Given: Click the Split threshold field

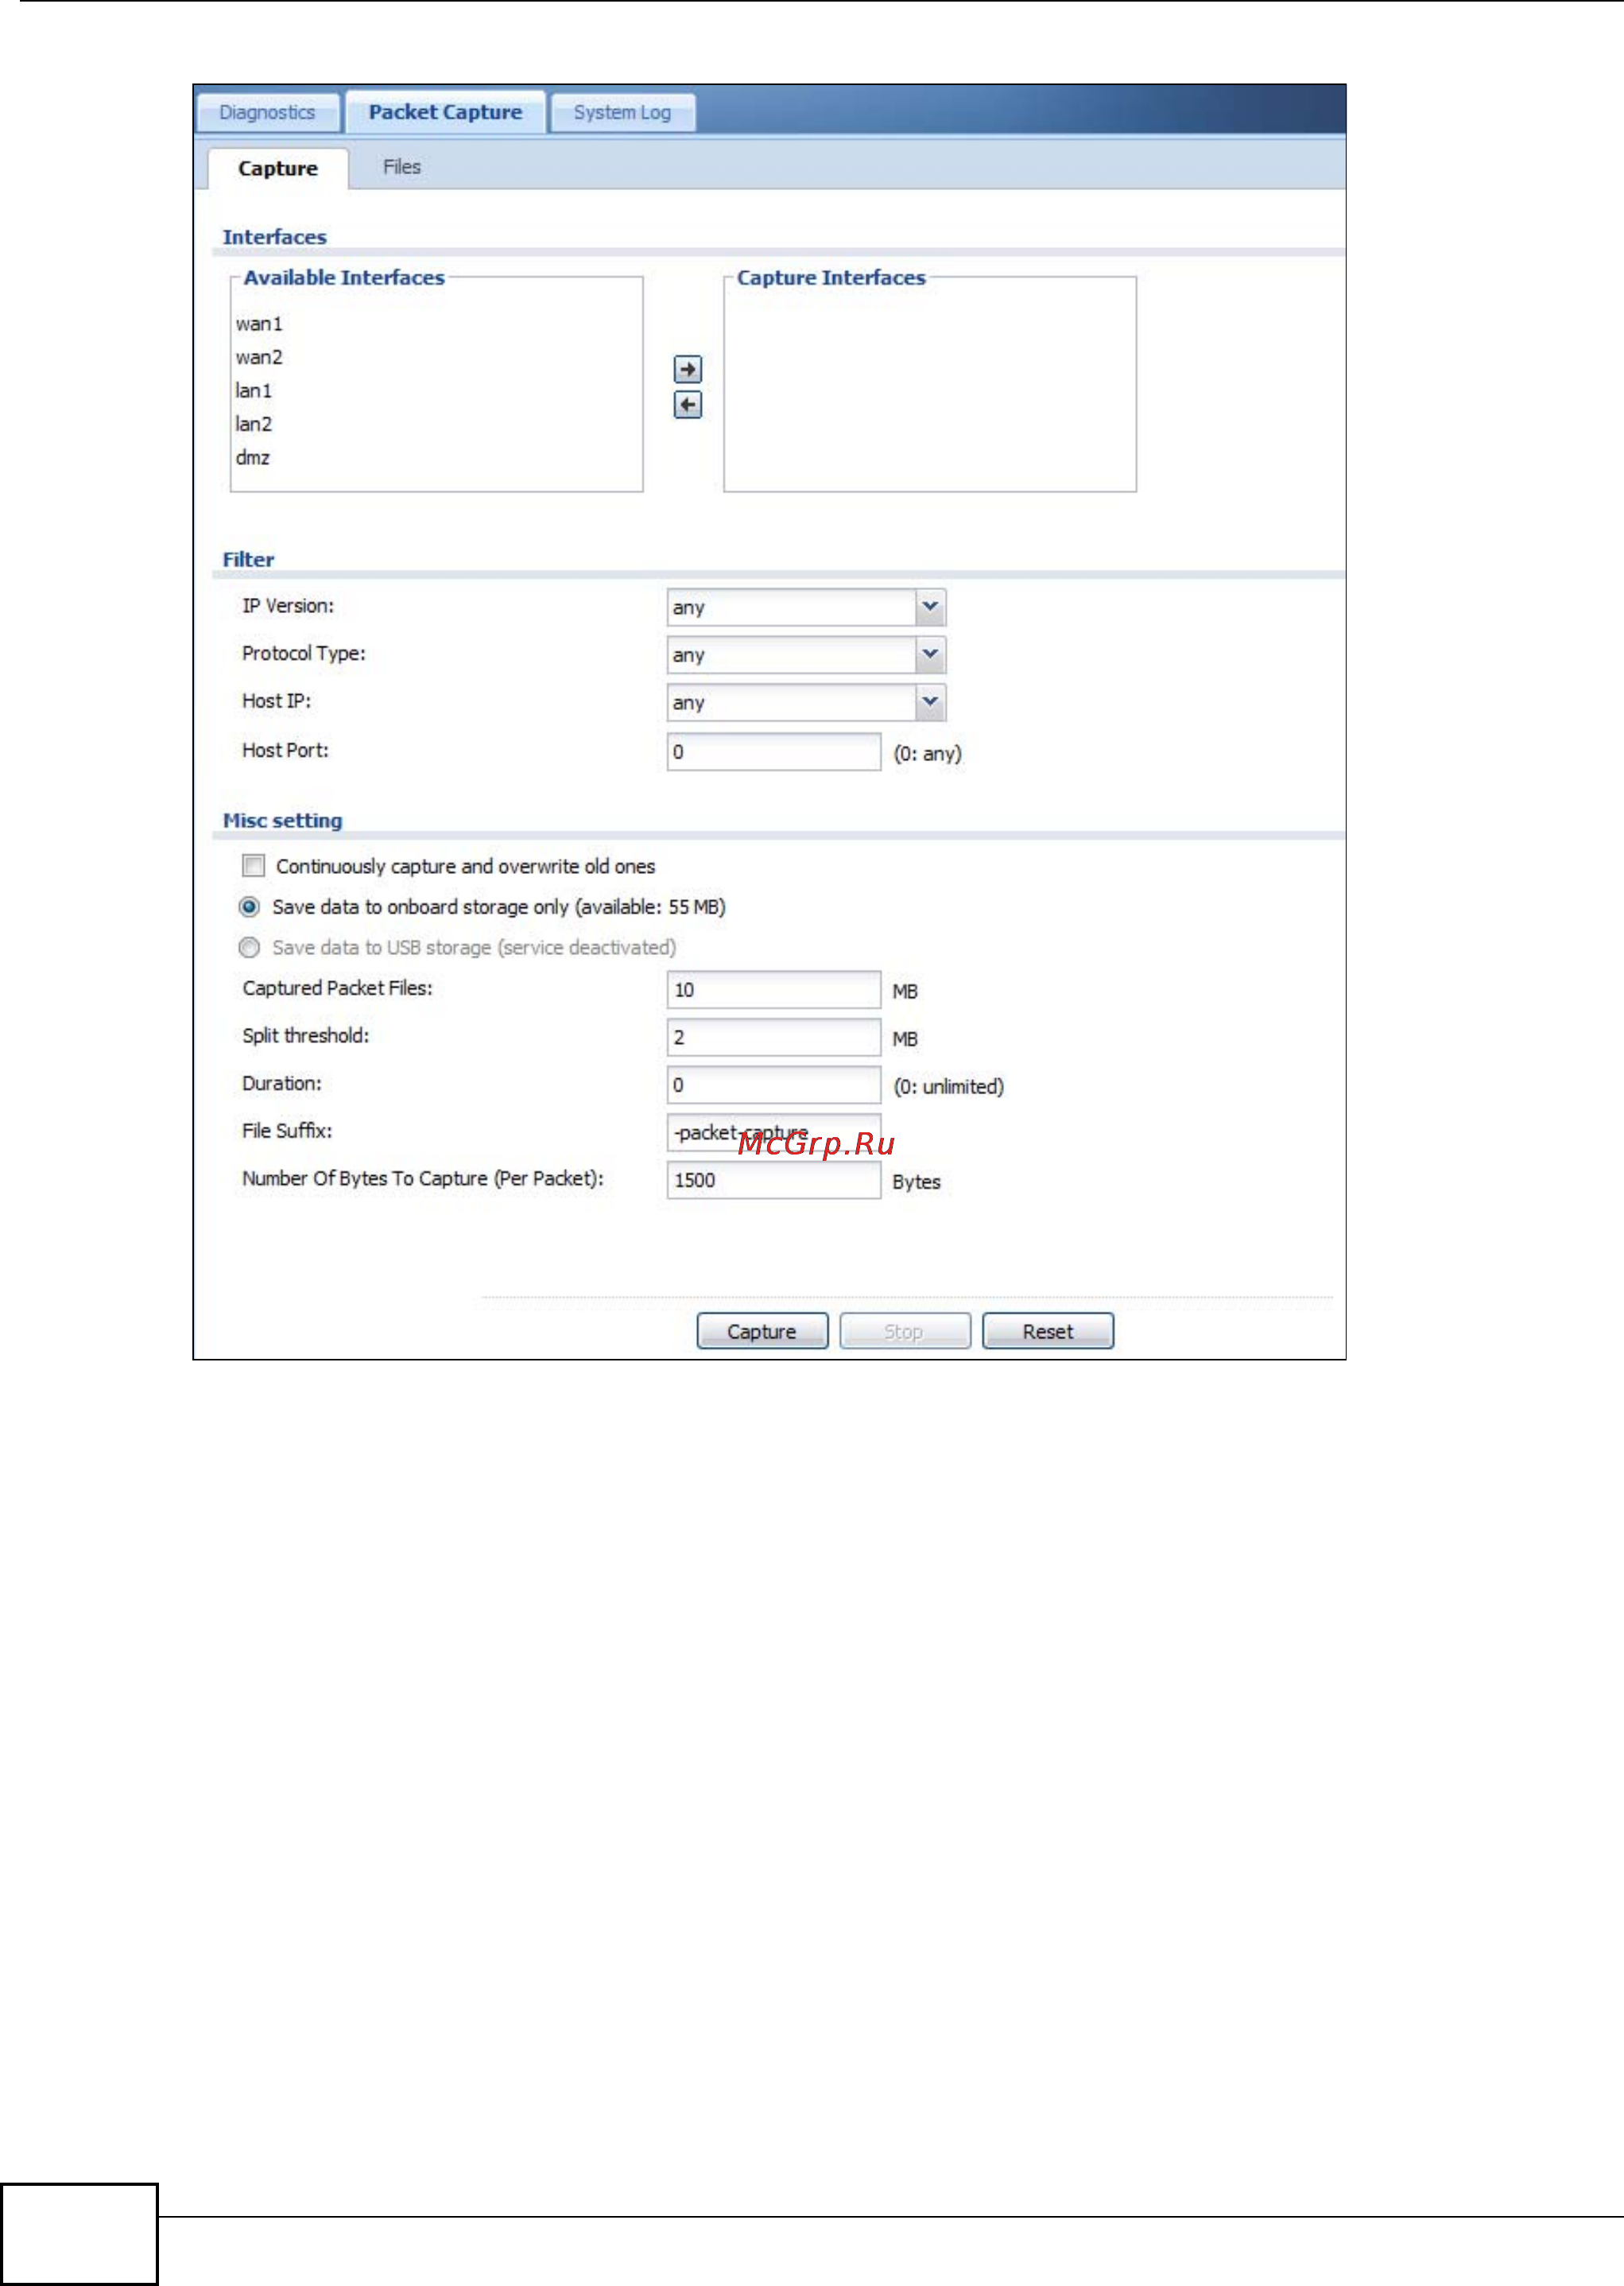Looking at the screenshot, I should coord(774,1037).
